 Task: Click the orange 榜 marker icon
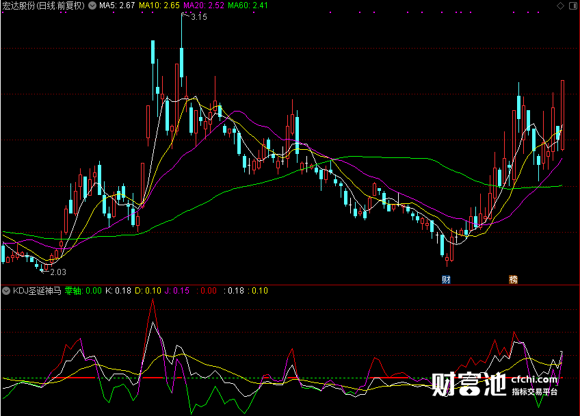click(x=513, y=279)
